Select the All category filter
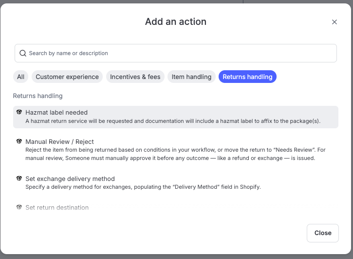353x259 pixels. [20, 77]
